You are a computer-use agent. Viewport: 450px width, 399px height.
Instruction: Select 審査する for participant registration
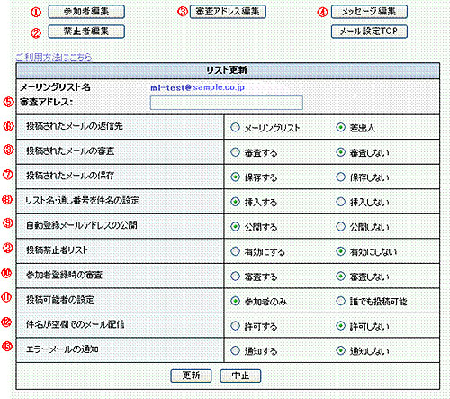pyautogui.click(x=235, y=277)
